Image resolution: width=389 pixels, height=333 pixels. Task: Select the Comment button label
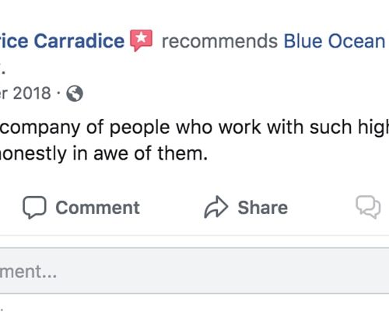(98, 208)
